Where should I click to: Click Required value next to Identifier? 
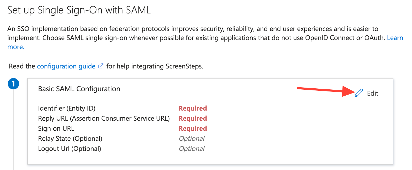pos(193,108)
